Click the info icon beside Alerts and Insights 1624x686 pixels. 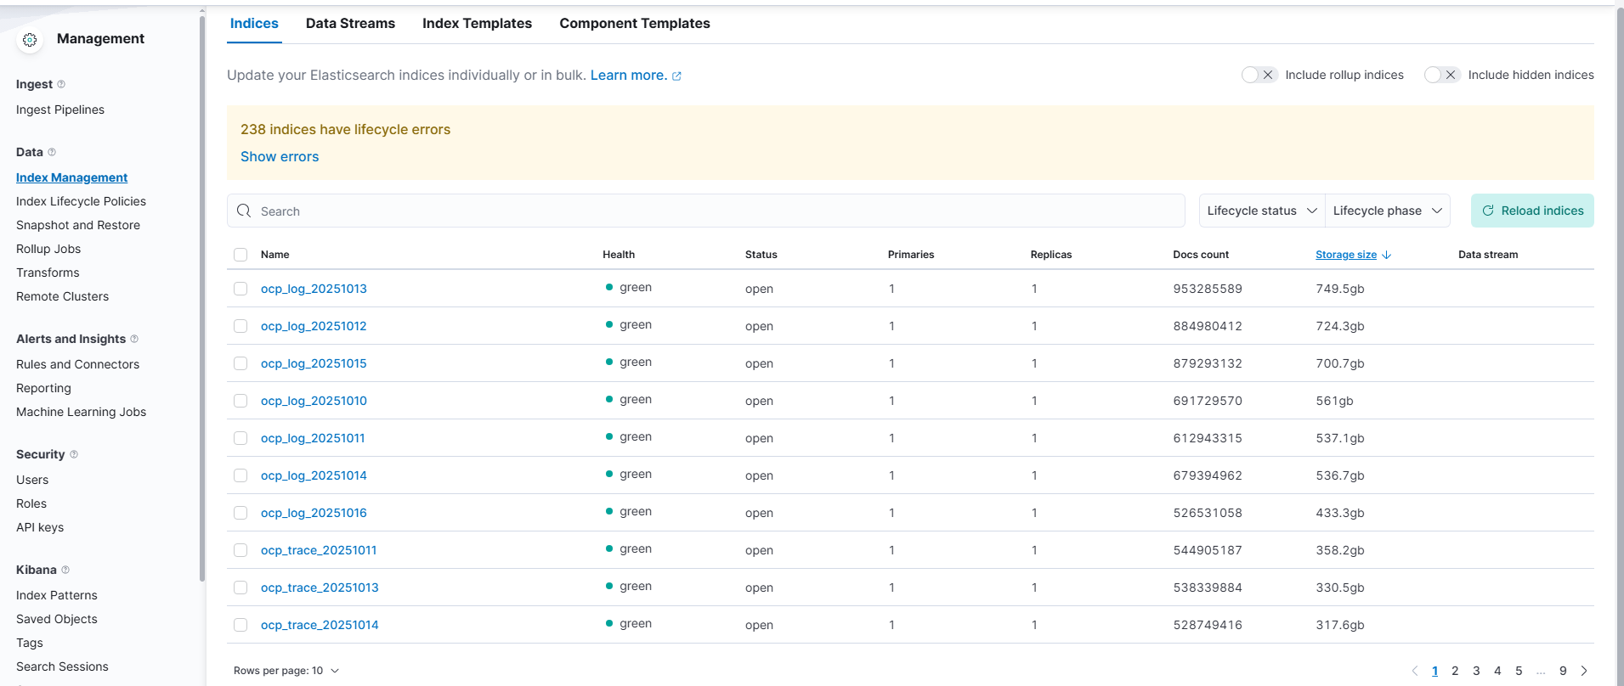tap(134, 339)
